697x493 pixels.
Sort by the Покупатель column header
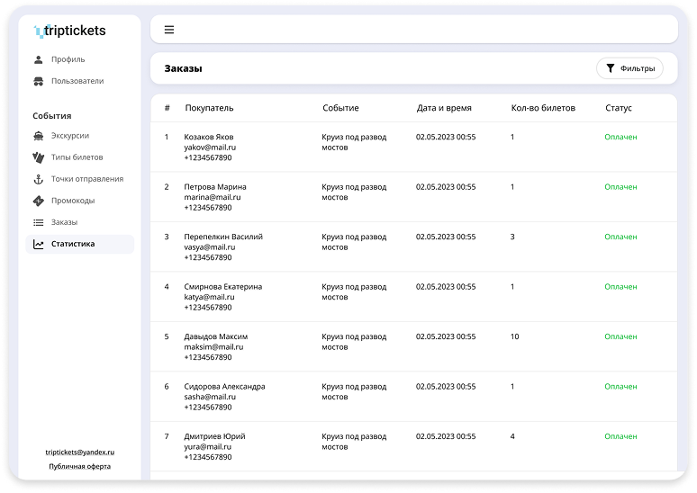point(209,108)
